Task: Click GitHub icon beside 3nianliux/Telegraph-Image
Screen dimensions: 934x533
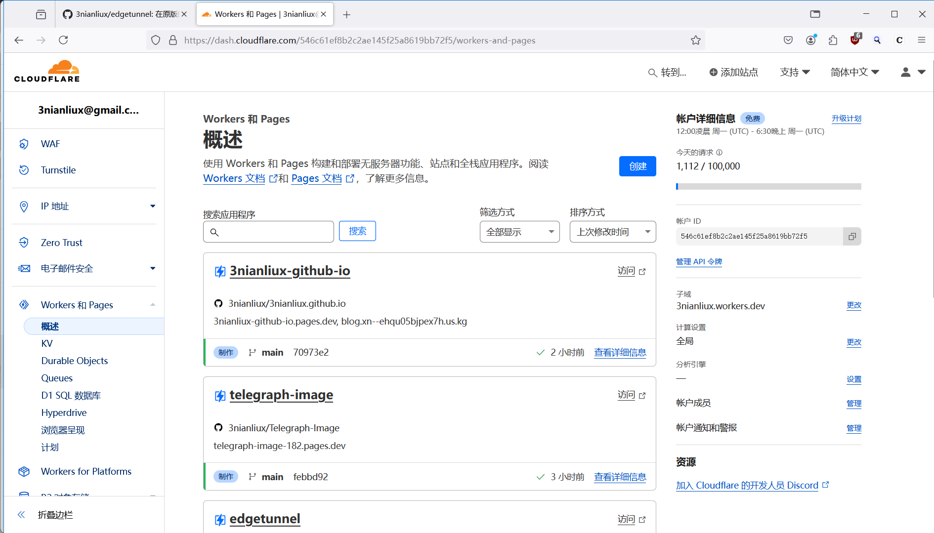Action: (x=218, y=428)
